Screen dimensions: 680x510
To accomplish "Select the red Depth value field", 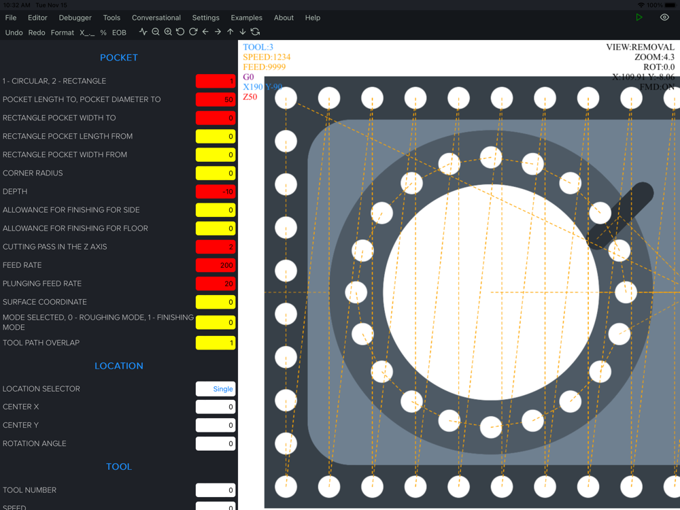I will tap(216, 192).
